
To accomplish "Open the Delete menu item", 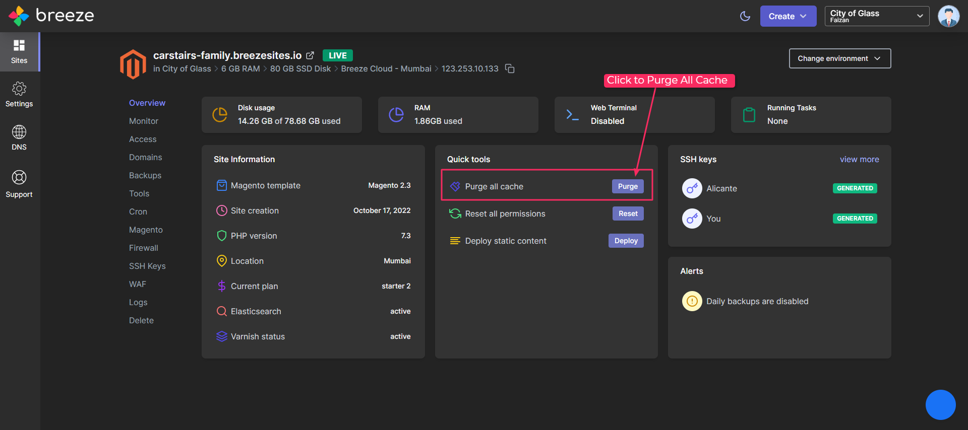I will pos(141,320).
